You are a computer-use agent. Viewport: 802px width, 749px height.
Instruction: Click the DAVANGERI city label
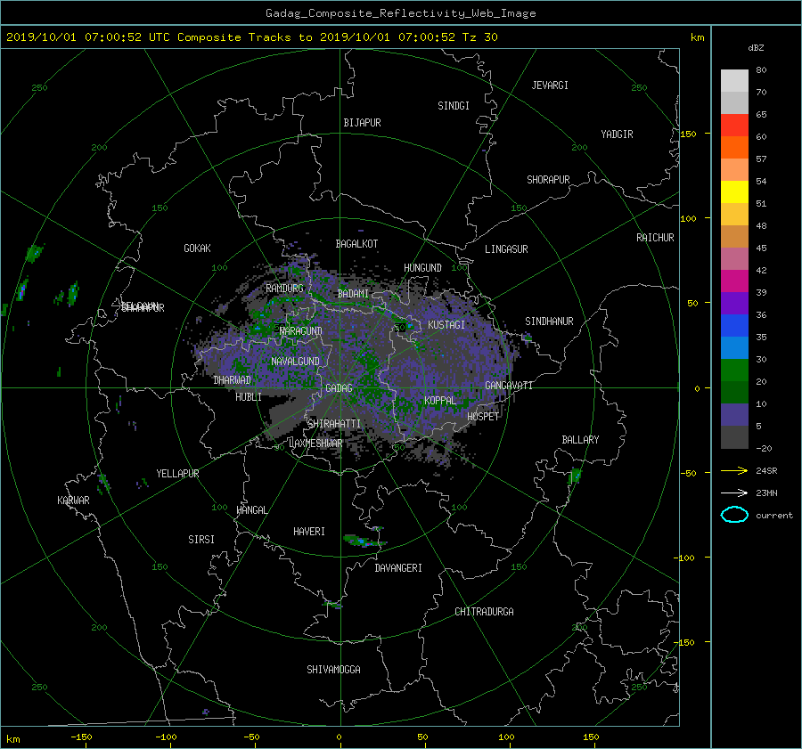coord(398,568)
